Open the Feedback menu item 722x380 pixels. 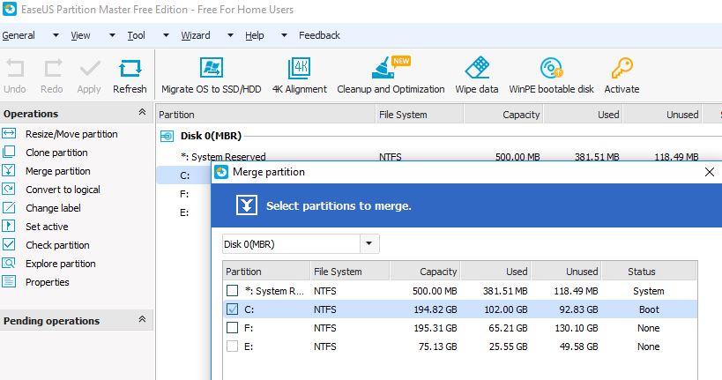[319, 35]
